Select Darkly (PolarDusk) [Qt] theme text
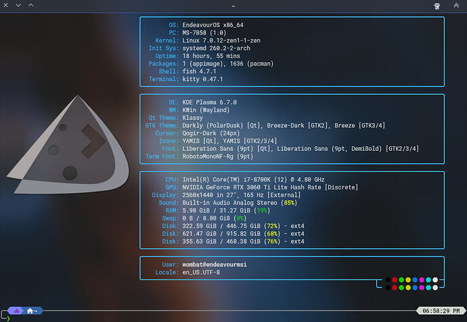 point(221,126)
